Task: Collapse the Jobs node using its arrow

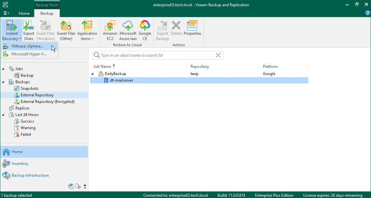Action: click(x=3, y=69)
